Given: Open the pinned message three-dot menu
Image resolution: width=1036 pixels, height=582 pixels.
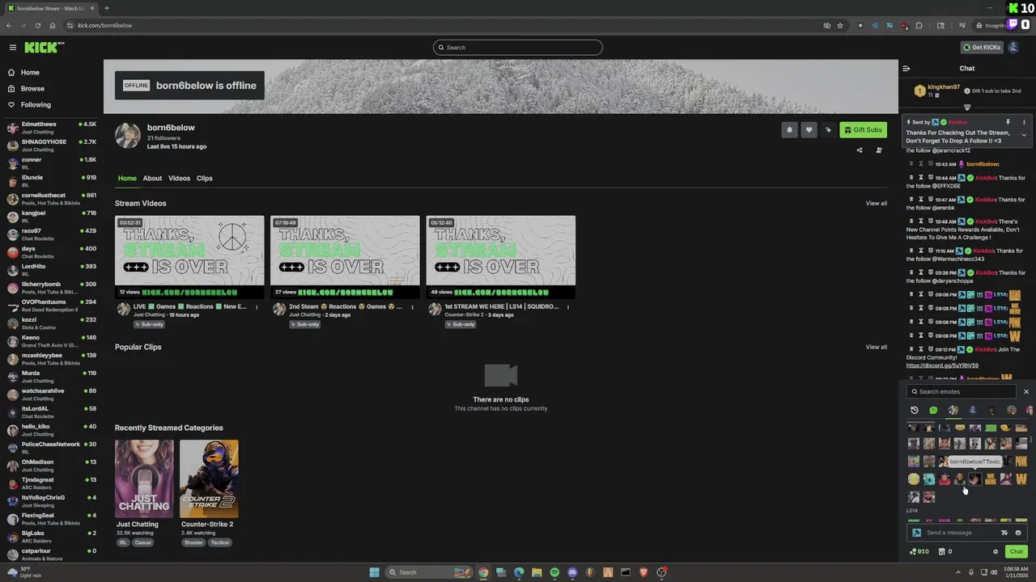Looking at the screenshot, I should click(1024, 122).
